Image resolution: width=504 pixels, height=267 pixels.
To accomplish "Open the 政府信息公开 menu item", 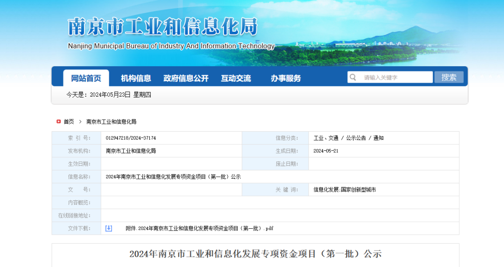I will click(186, 78).
